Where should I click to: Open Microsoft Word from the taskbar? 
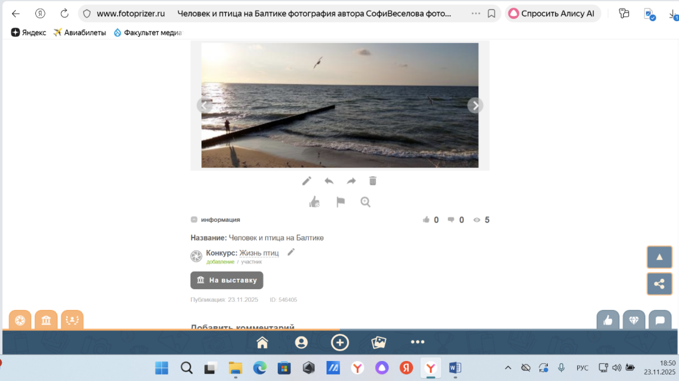pyautogui.click(x=455, y=368)
